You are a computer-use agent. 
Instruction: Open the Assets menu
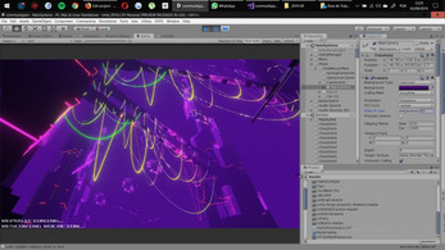point(24,22)
